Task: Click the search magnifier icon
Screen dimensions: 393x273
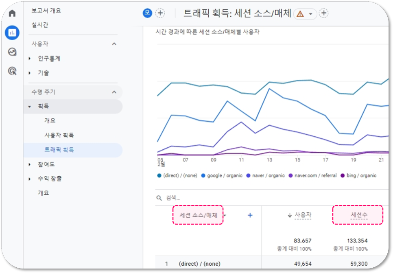Action: pyautogui.click(x=159, y=198)
